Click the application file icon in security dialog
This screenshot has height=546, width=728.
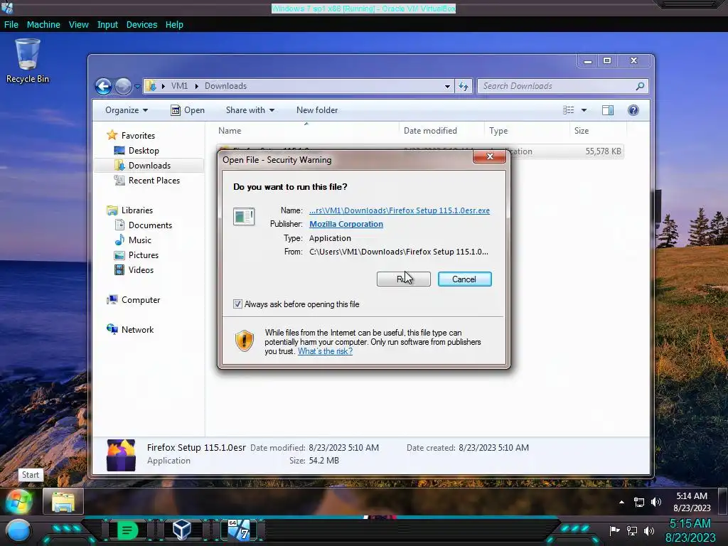244,216
